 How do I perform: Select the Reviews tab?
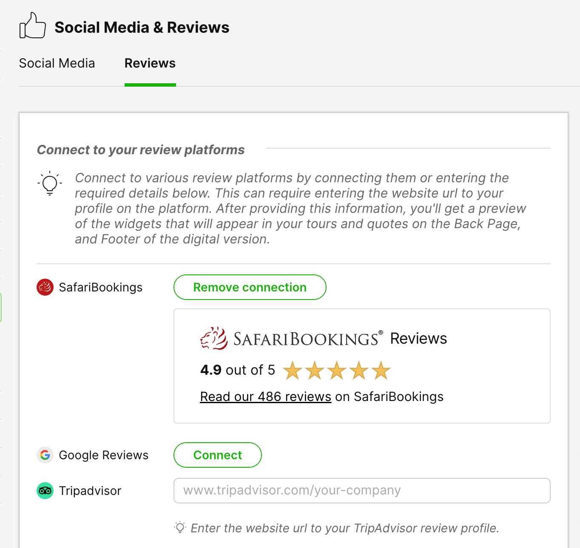150,63
